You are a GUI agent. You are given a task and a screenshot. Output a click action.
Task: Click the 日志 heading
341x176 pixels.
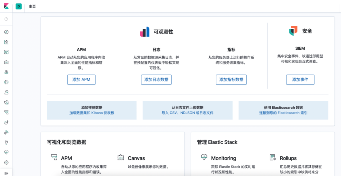(x=156, y=50)
